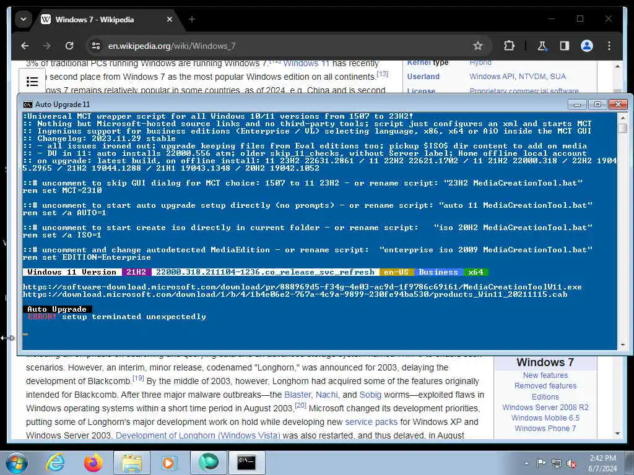Image resolution: width=634 pixels, height=475 pixels.
Task: Open site information icon in address bar
Action: point(96,46)
